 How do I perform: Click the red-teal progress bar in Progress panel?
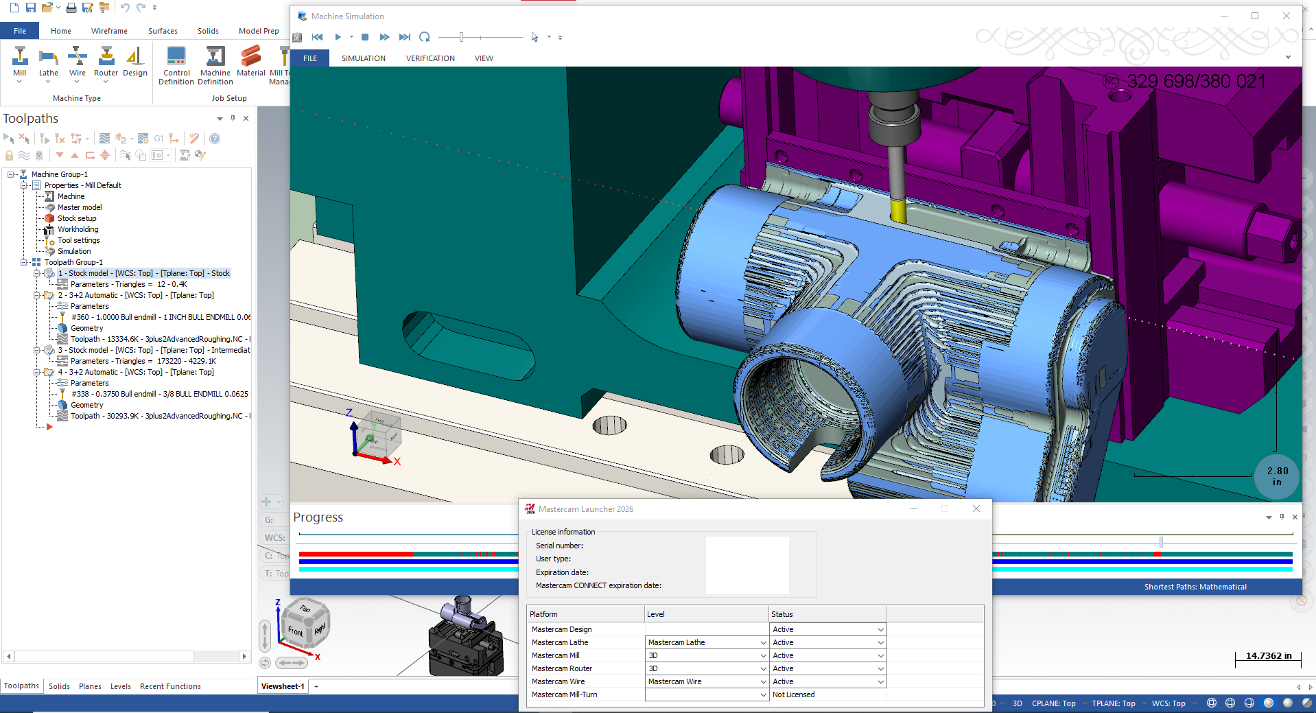click(x=408, y=554)
